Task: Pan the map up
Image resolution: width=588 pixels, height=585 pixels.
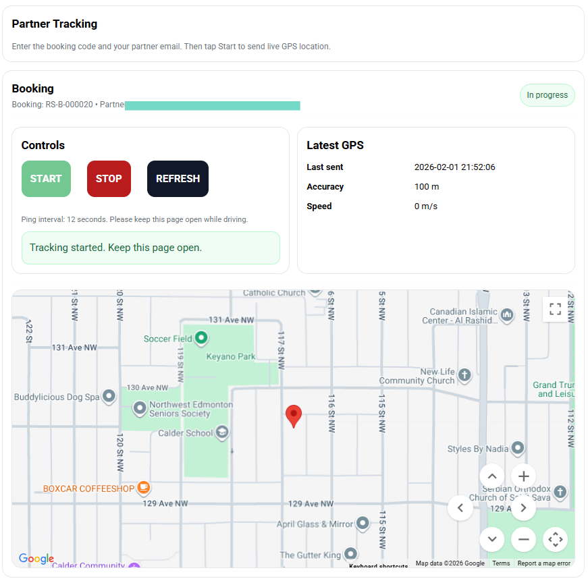Action: coord(492,476)
